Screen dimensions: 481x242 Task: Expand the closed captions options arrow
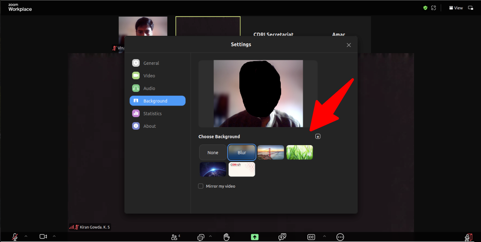(x=324, y=236)
